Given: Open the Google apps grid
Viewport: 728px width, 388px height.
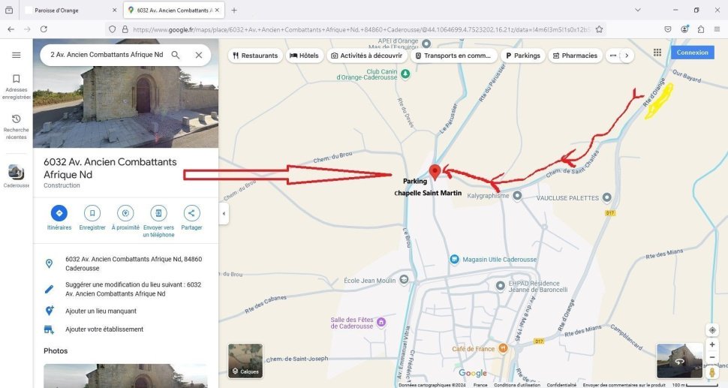Looking at the screenshot, I should coord(657,53).
